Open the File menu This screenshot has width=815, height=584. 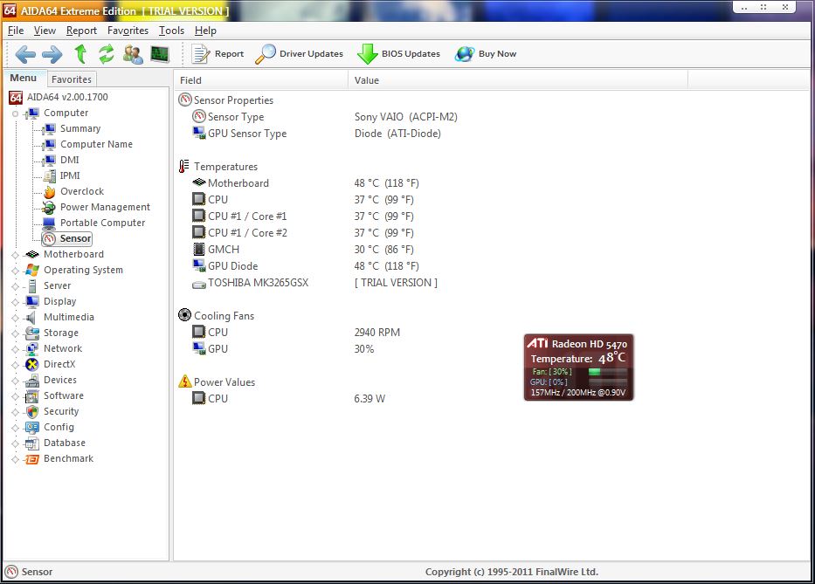(16, 31)
